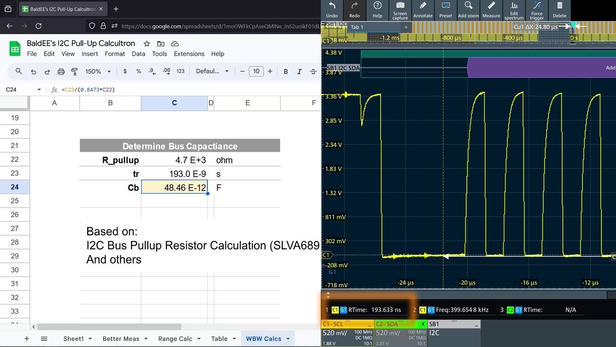616x347 pixels.
Task: Format cell as percent
Action: (x=139, y=71)
